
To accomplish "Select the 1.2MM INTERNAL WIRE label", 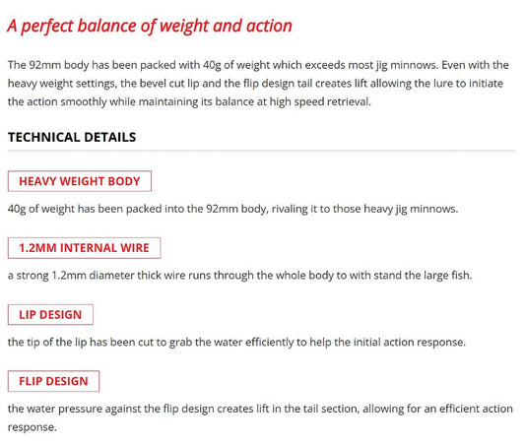I will coord(84,248).
